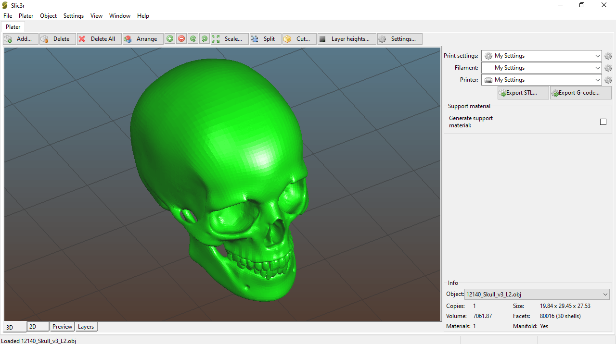This screenshot has height=344, width=616.
Task: Enable Generate support material checkbox
Action: click(x=603, y=122)
